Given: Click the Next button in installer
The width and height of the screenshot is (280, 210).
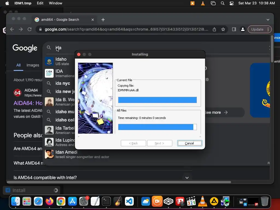Looking at the screenshot, I should 159,143.
